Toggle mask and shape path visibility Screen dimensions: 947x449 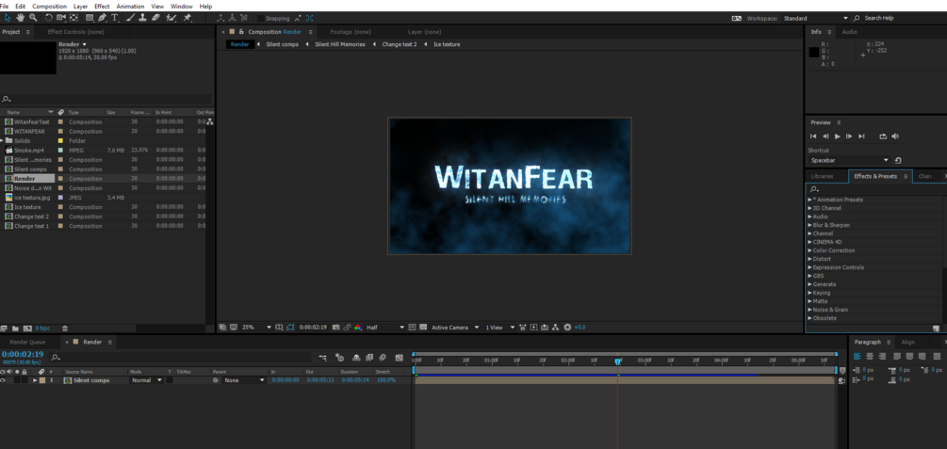(290, 327)
